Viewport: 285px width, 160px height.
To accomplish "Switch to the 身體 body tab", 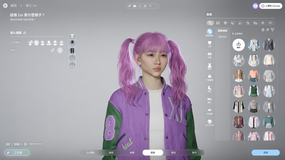I will (132, 152).
